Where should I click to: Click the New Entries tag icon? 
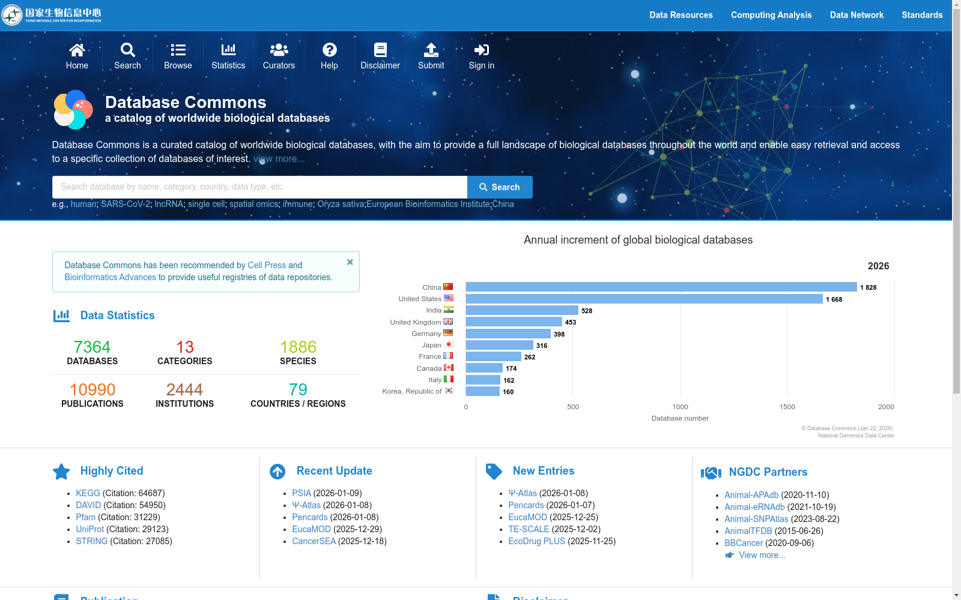click(x=494, y=472)
